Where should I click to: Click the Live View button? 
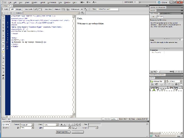click(x=49, y=9)
